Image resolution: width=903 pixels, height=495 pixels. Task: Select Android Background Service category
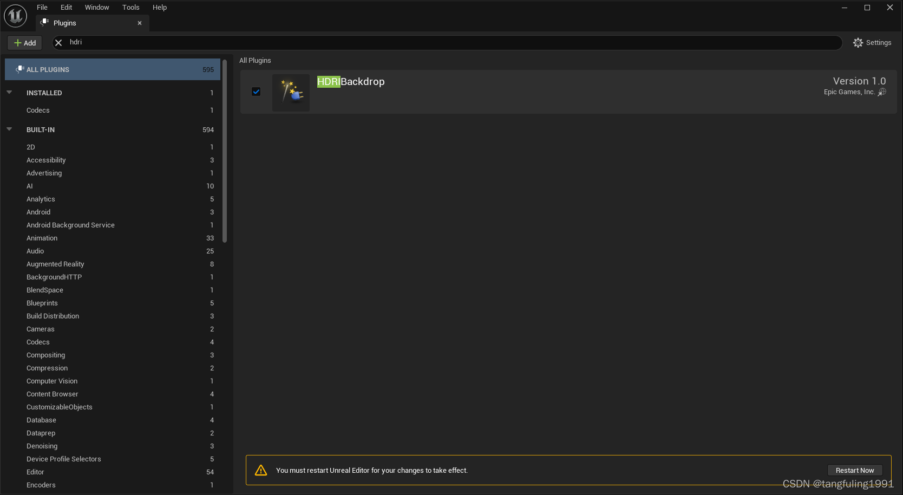[113, 225]
